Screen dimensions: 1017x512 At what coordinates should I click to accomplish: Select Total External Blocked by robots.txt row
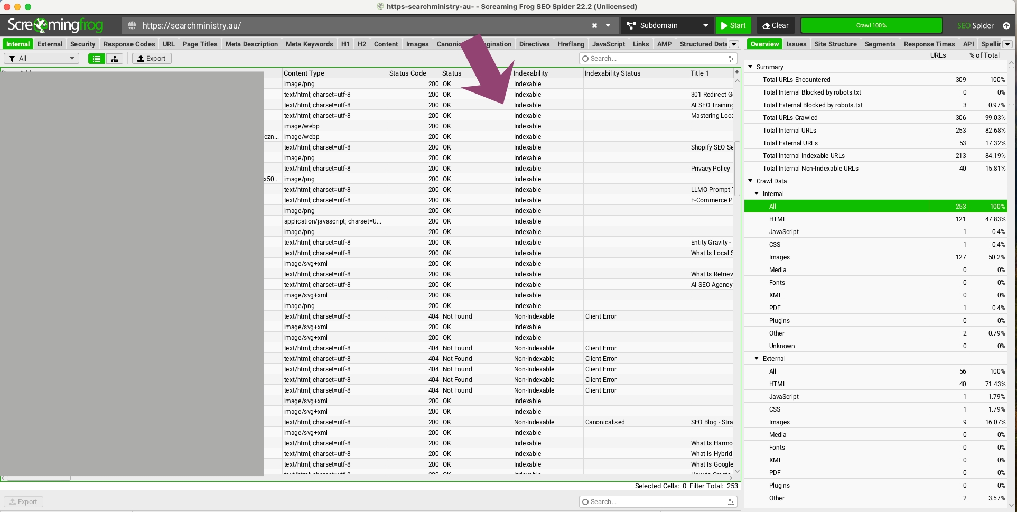coord(875,105)
